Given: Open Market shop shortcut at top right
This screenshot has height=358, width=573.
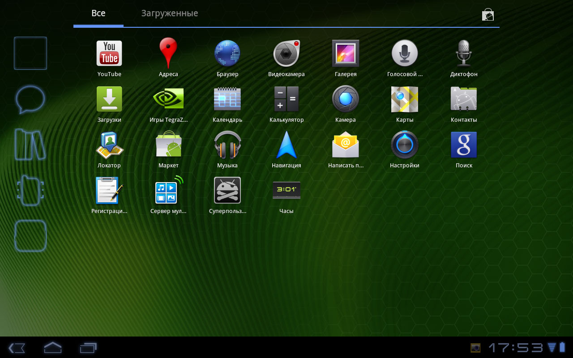Looking at the screenshot, I should click(x=487, y=15).
